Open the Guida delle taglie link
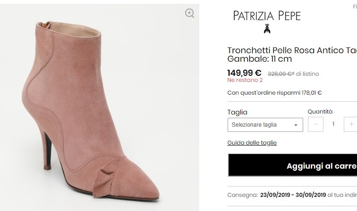The width and height of the screenshot is (357, 211). tap(252, 143)
